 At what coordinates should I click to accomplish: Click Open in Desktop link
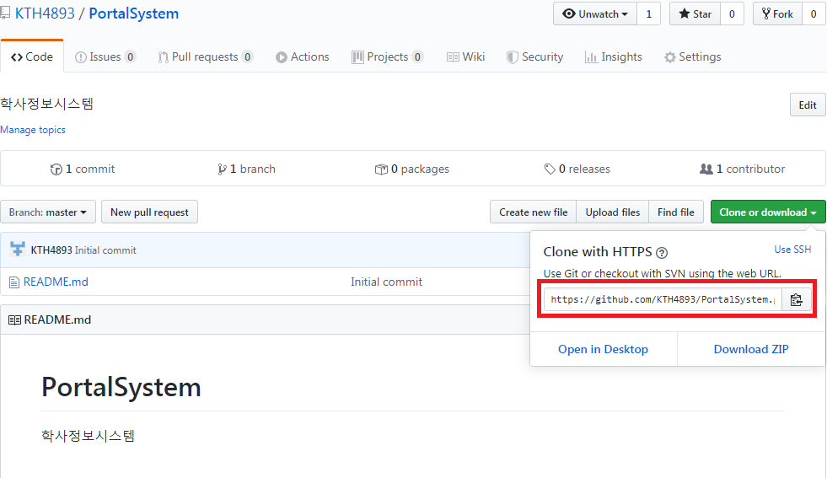603,349
